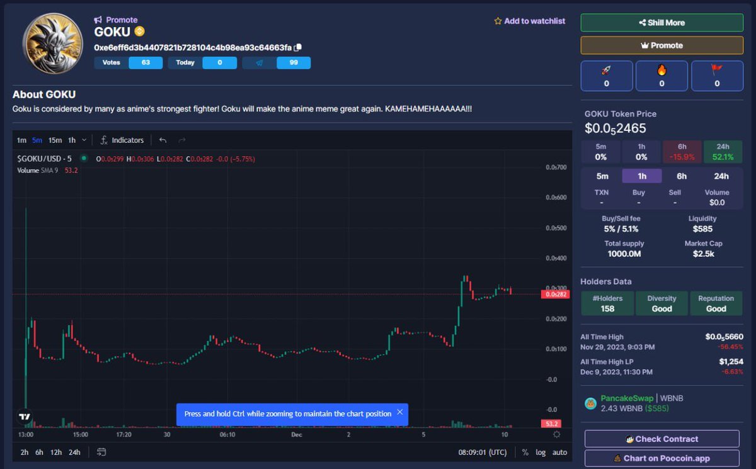Viewport: 756px width, 469px height.
Task: Flag the token with red flag icon
Action: (717, 76)
